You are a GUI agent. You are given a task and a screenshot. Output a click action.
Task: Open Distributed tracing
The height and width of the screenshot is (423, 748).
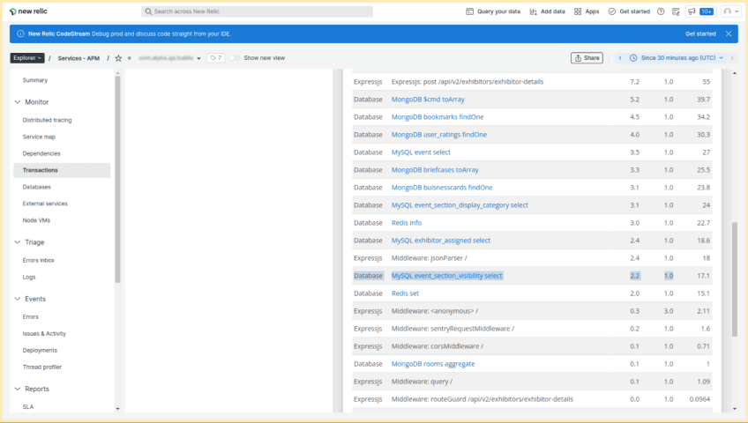pyautogui.click(x=48, y=120)
